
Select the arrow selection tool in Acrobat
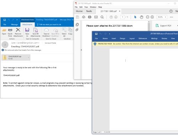pyautogui.click(x=135, y=17)
